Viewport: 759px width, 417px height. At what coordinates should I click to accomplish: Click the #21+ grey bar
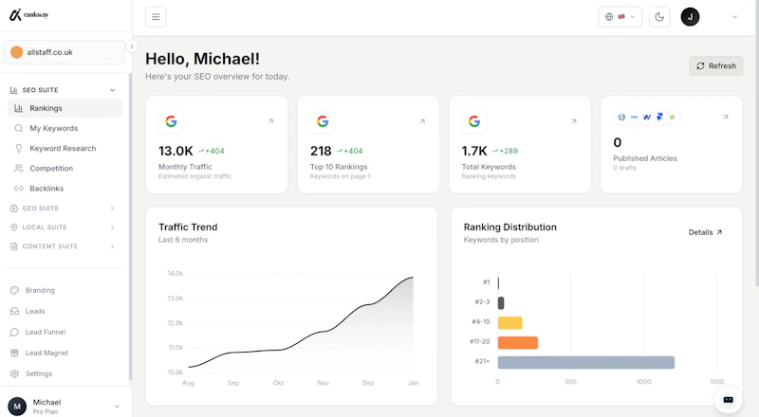(x=586, y=362)
